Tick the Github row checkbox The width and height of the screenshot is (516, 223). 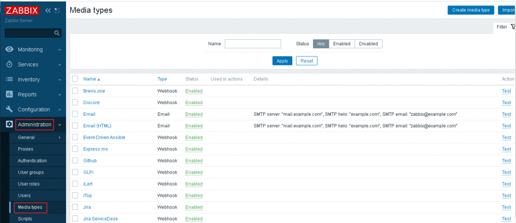point(75,161)
